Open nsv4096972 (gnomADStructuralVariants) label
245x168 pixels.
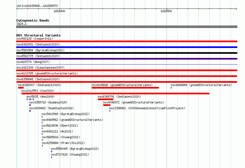pyautogui.click(x=134, y=102)
